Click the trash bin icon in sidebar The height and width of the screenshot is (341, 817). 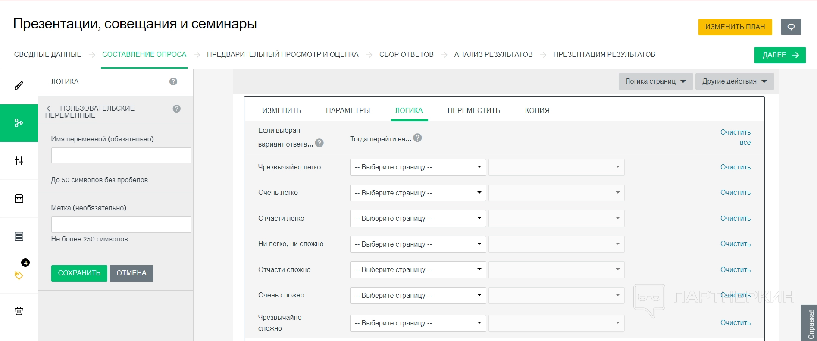[19, 311]
